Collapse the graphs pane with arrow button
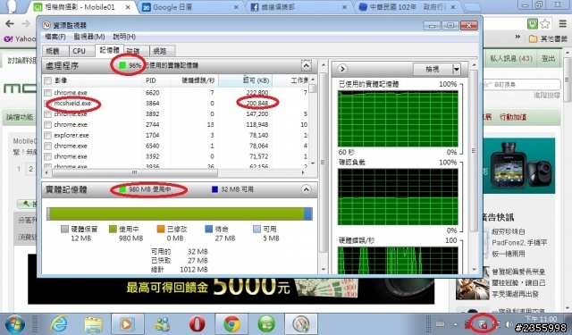 [342, 69]
